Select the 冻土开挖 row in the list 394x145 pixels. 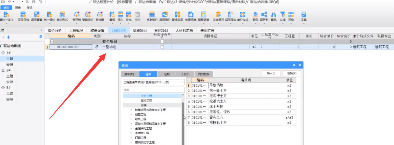241,106
